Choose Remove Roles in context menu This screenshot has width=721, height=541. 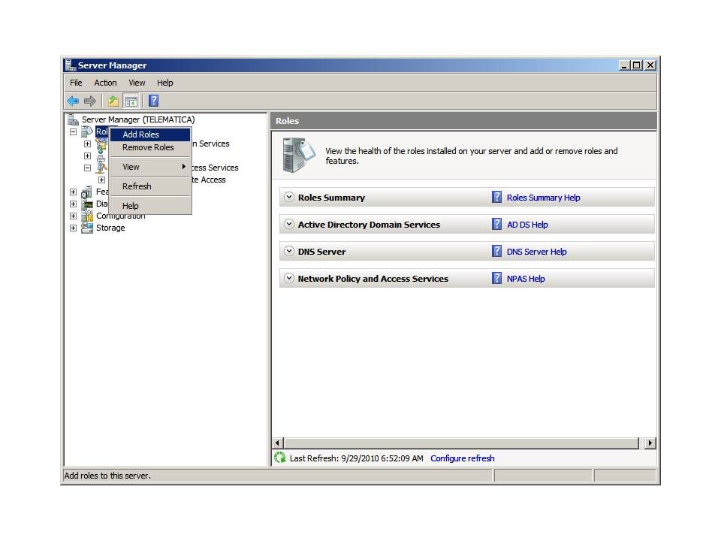[x=148, y=147]
